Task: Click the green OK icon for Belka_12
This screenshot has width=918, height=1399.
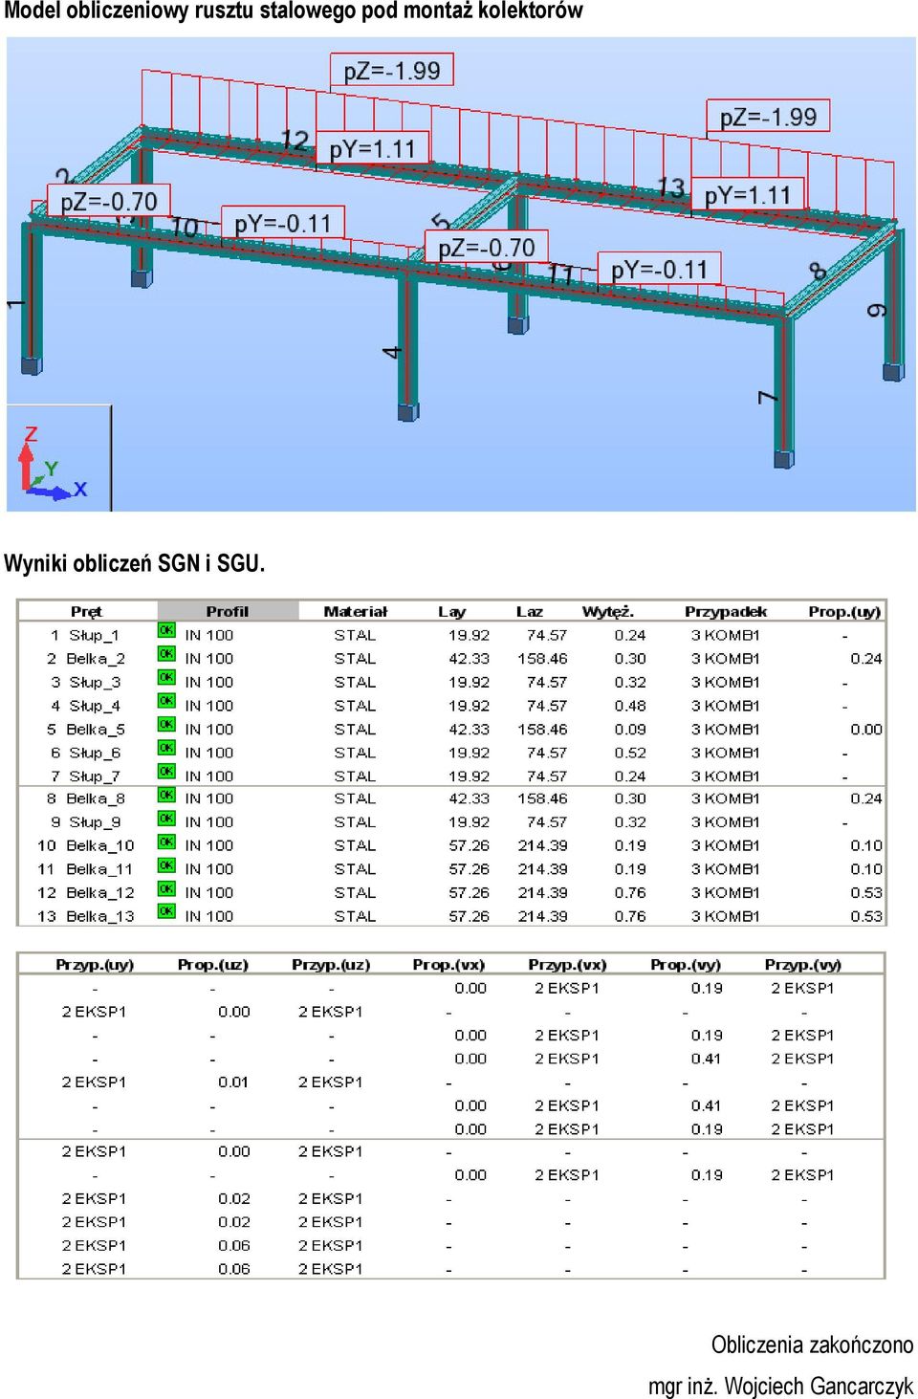Action: click(166, 888)
